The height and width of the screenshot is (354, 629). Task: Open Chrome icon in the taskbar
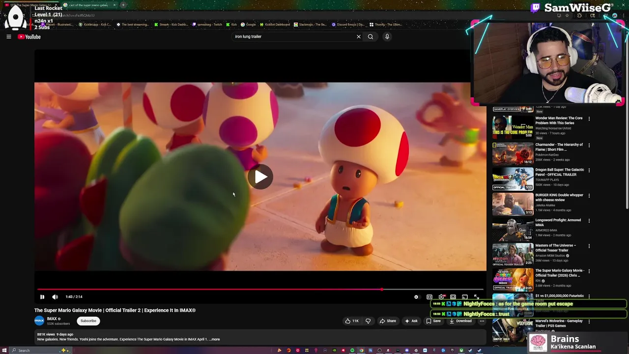(x=361, y=350)
